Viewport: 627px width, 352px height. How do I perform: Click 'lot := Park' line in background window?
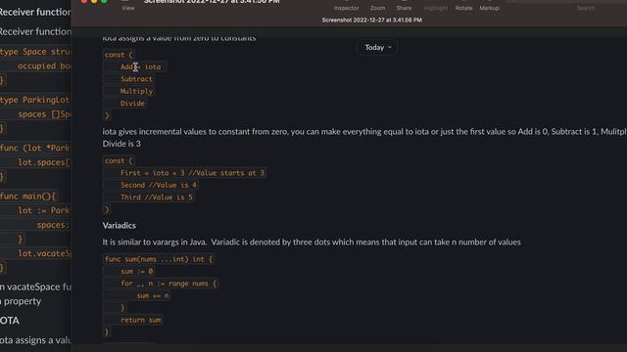click(x=44, y=211)
